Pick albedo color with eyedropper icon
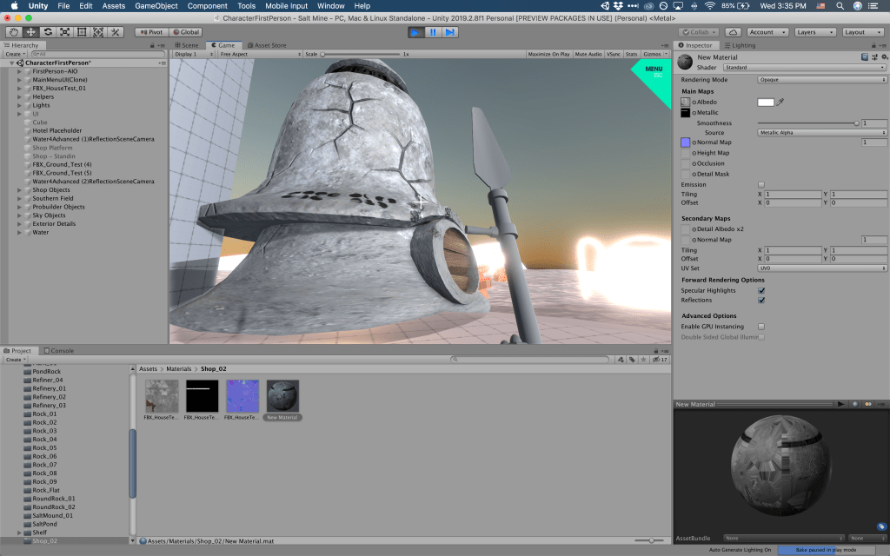This screenshot has width=890, height=556. tap(780, 103)
